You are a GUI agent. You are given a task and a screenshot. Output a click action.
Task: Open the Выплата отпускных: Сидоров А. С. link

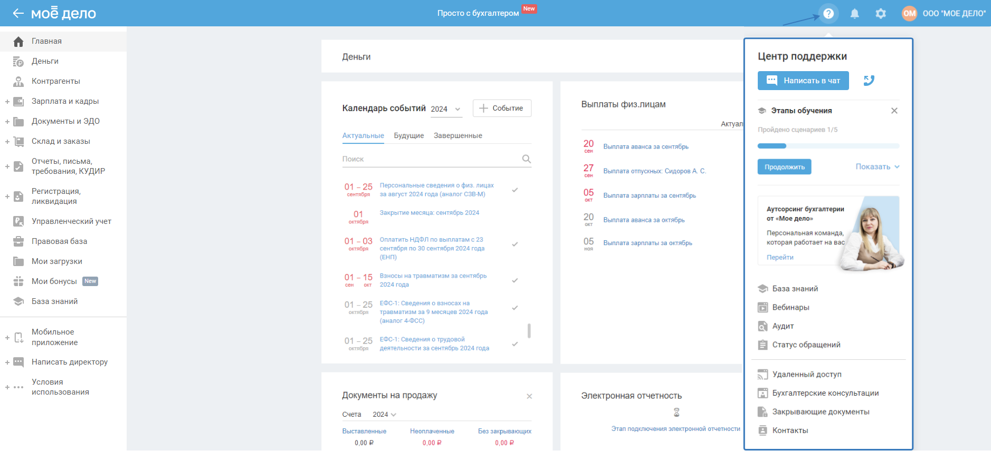click(654, 171)
